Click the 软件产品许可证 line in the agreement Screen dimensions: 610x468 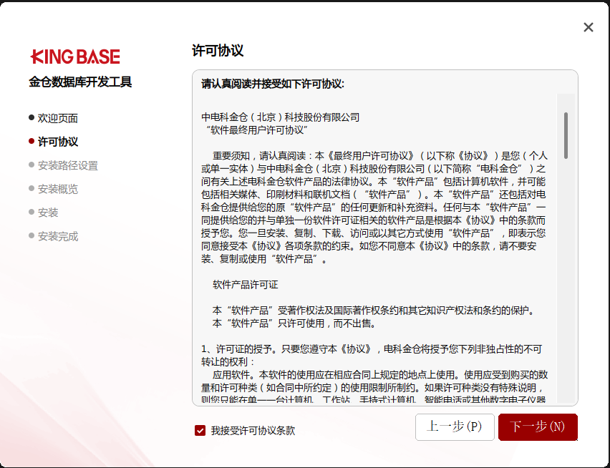[246, 285]
